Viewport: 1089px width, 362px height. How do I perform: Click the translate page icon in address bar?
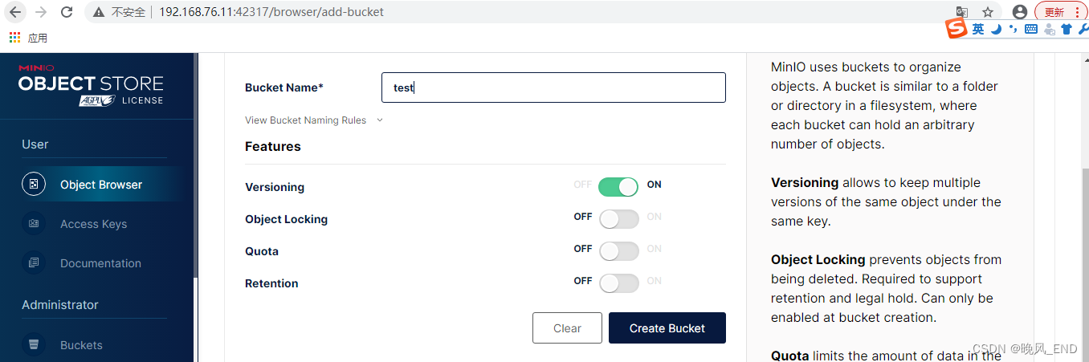[x=962, y=12]
